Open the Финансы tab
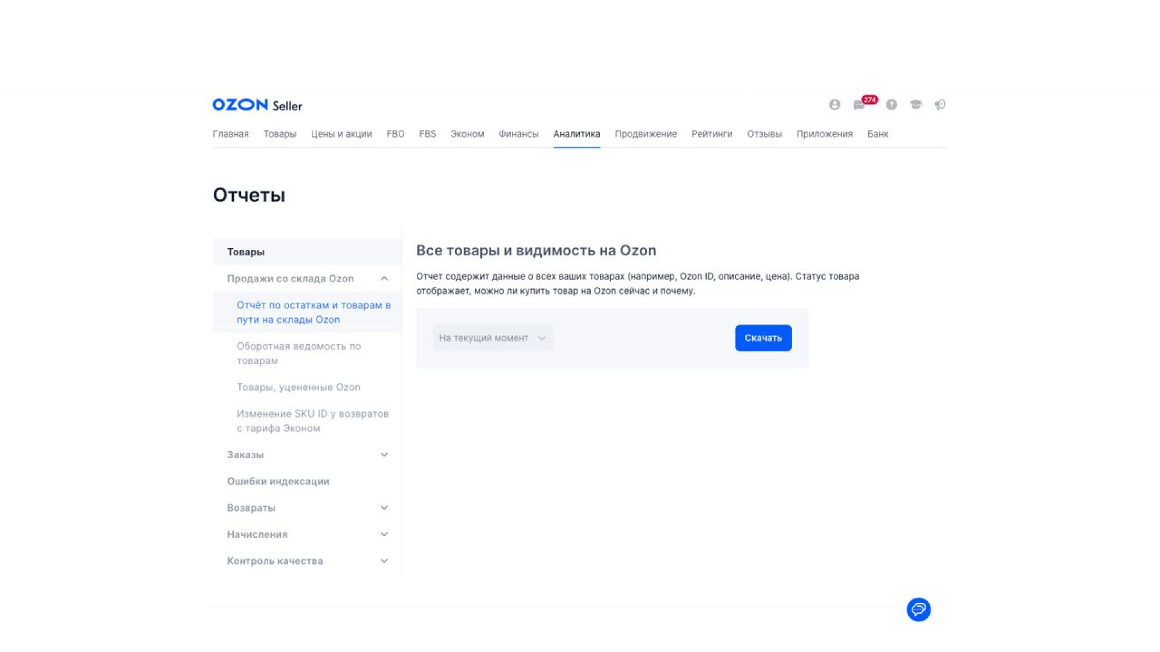The height and width of the screenshot is (652, 1160). (519, 134)
